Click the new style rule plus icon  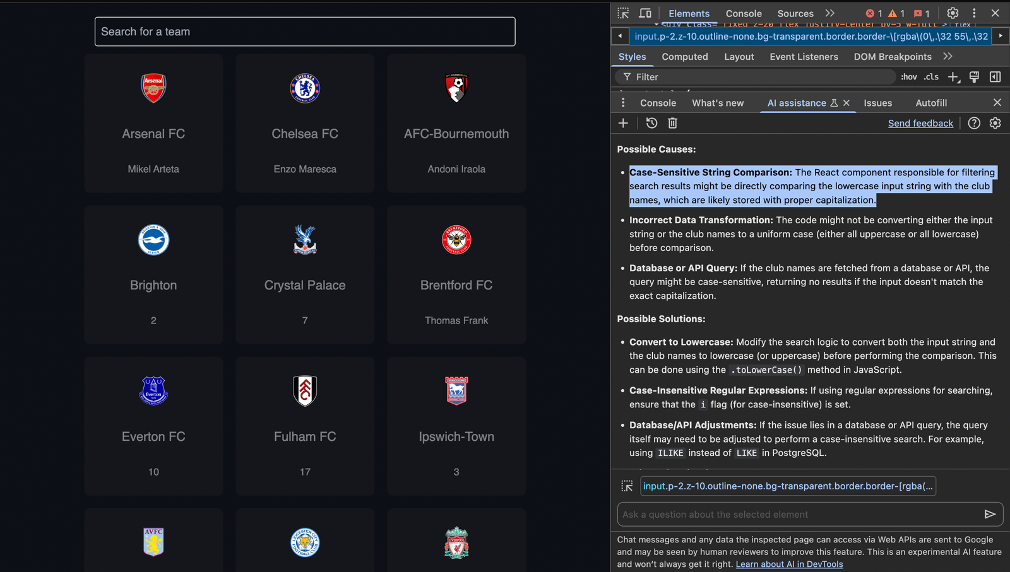click(953, 77)
